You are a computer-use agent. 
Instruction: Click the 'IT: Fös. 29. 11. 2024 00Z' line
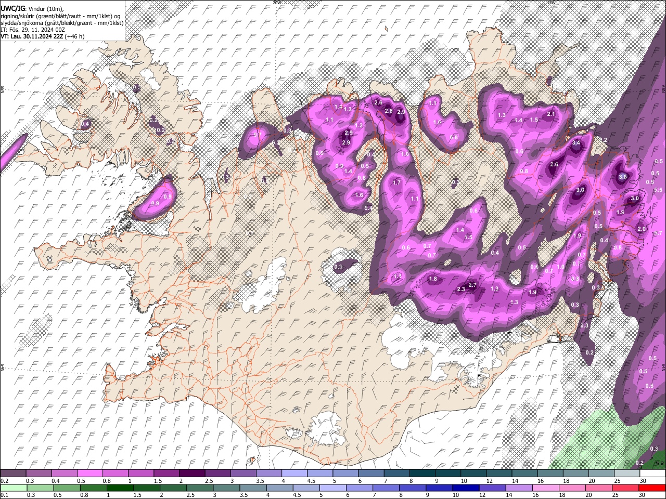coord(33,30)
